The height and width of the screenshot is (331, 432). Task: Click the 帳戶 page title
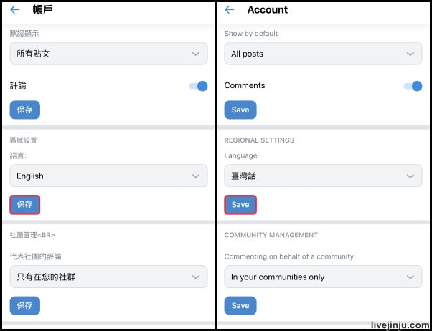point(43,10)
